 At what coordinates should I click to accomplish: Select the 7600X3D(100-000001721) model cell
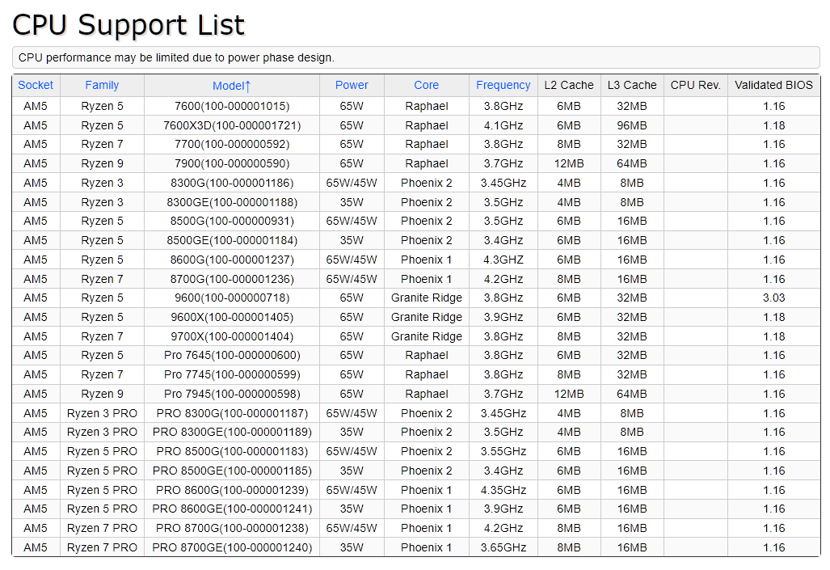pyautogui.click(x=232, y=125)
